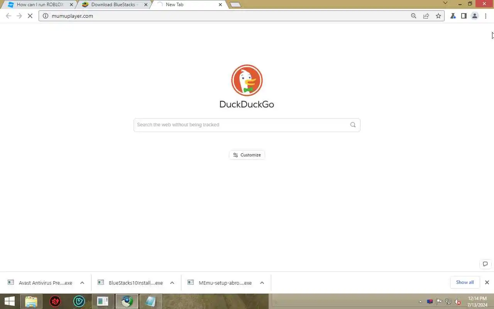The image size is (494, 309).
Task: Open a new browser tab
Action: pyautogui.click(x=235, y=5)
